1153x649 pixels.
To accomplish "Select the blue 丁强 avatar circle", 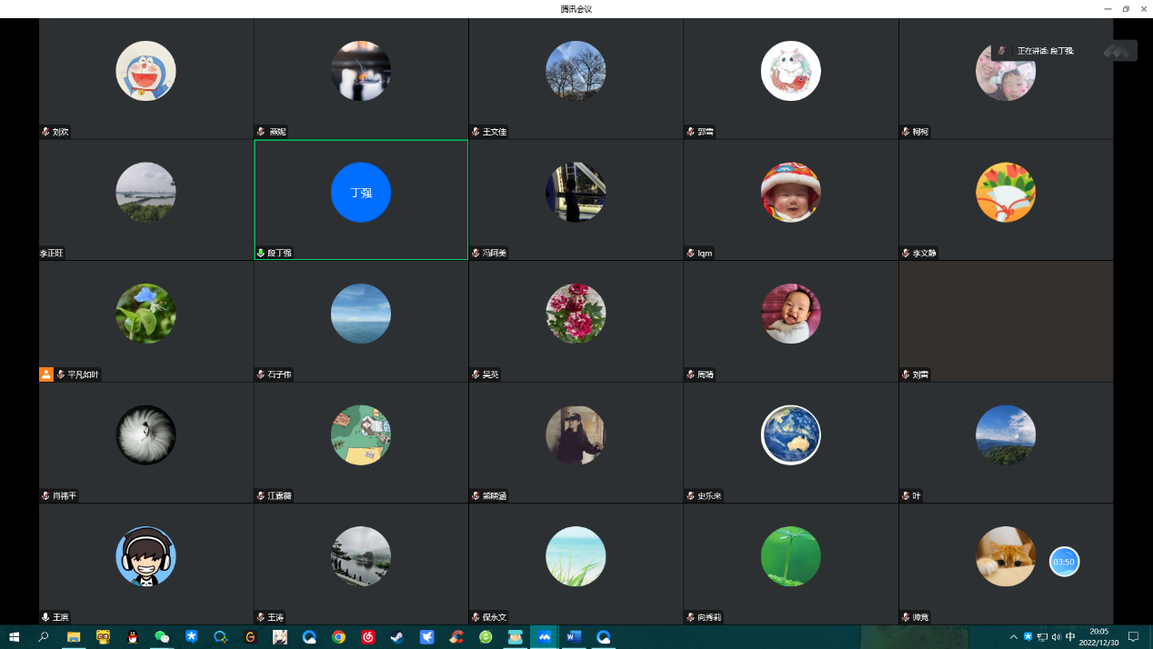I will 361,193.
